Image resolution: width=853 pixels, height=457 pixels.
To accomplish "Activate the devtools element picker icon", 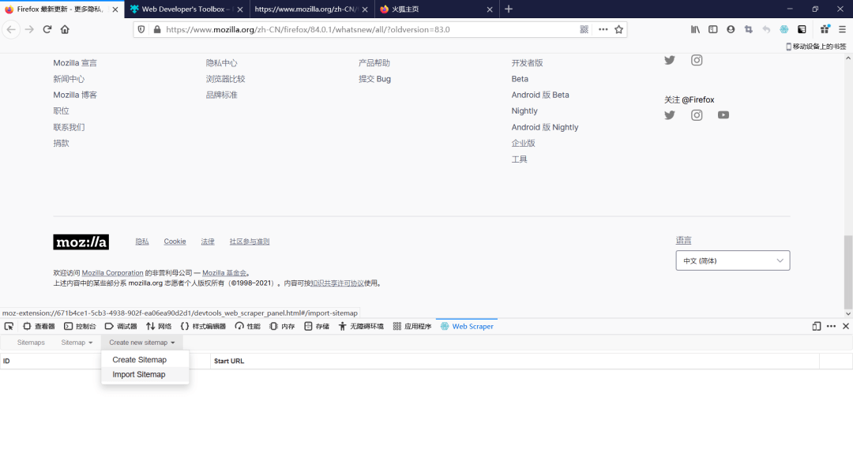I will point(9,326).
